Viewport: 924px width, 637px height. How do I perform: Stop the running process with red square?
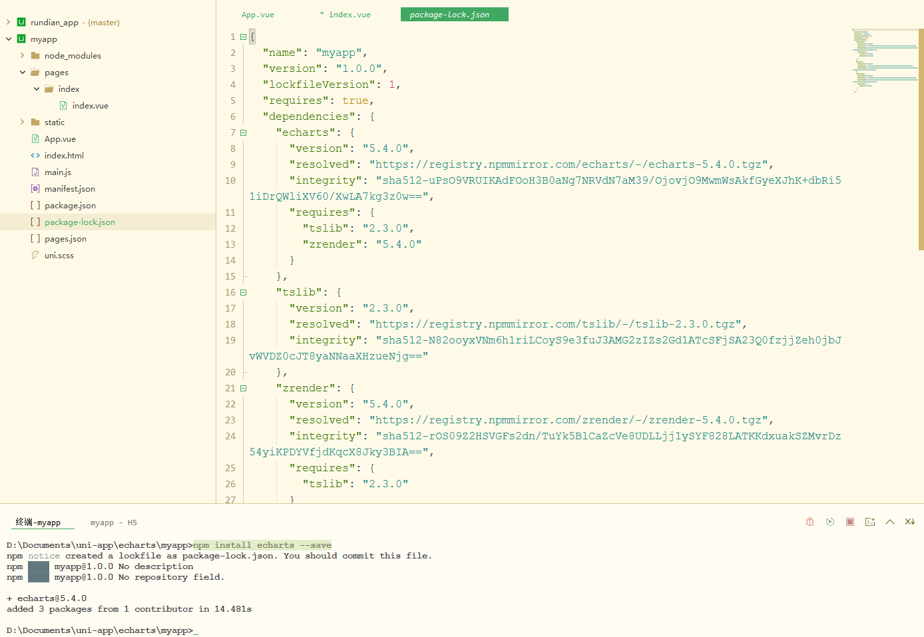(850, 522)
